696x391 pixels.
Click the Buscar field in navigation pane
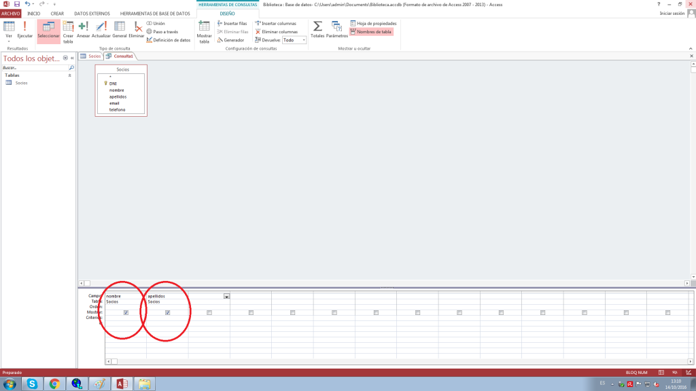34,68
